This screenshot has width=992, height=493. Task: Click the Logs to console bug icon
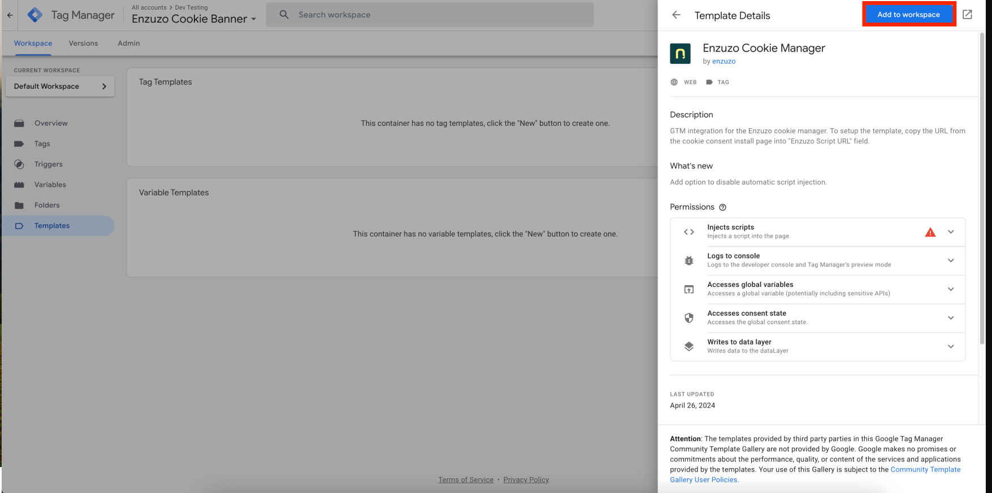(x=689, y=260)
